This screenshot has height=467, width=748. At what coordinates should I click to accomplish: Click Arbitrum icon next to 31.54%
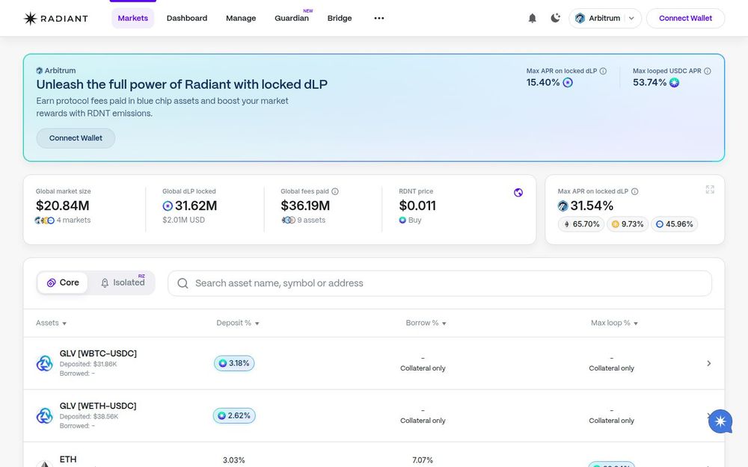pyautogui.click(x=563, y=206)
